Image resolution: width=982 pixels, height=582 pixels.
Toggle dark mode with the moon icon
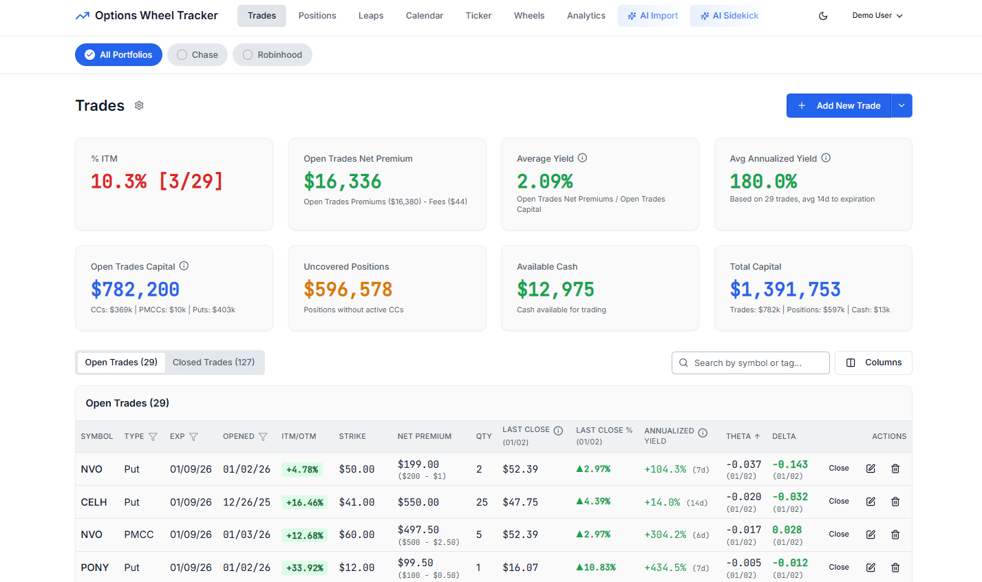pyautogui.click(x=822, y=15)
